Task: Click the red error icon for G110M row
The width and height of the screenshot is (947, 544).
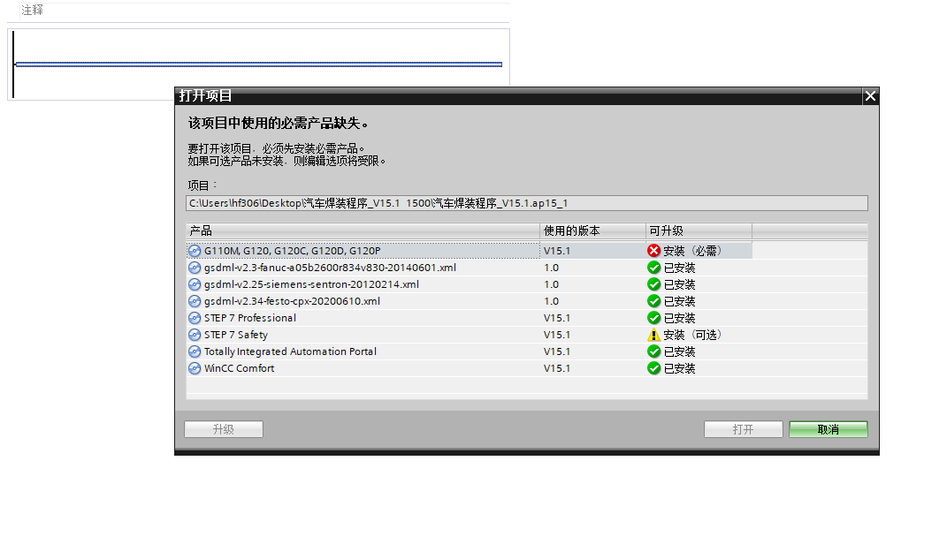Action: pos(654,251)
